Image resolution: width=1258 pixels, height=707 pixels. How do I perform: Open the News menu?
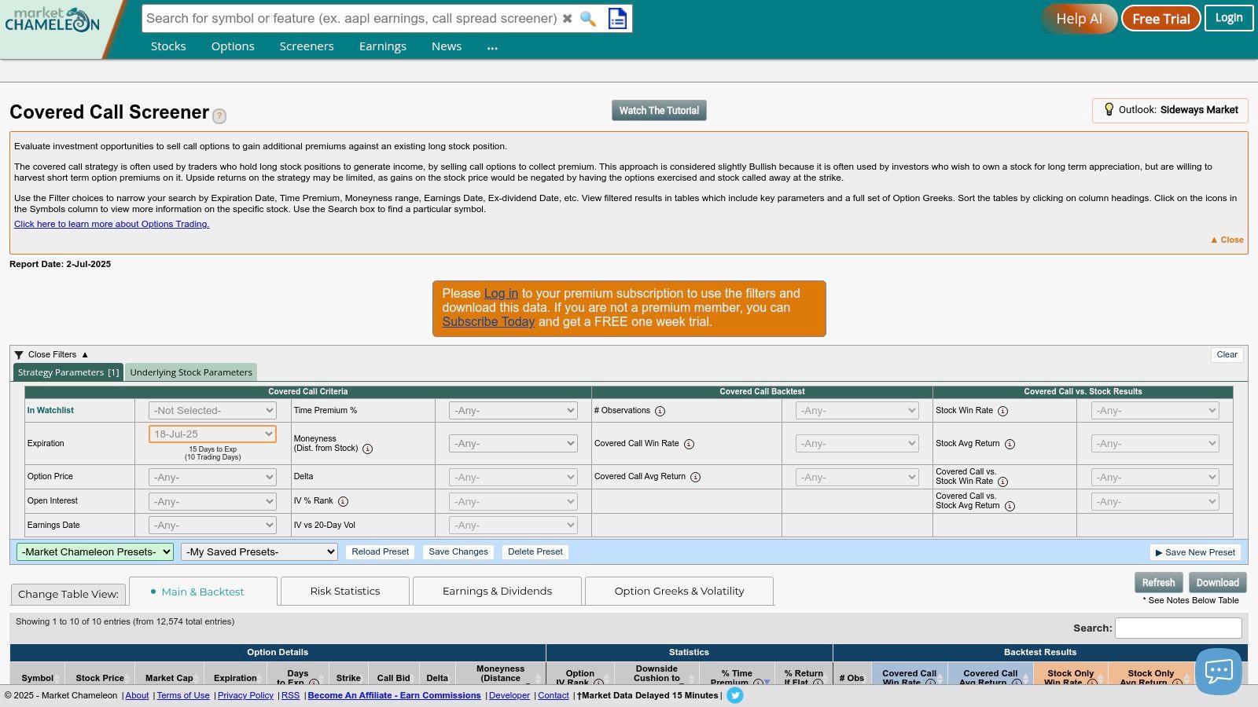click(447, 46)
